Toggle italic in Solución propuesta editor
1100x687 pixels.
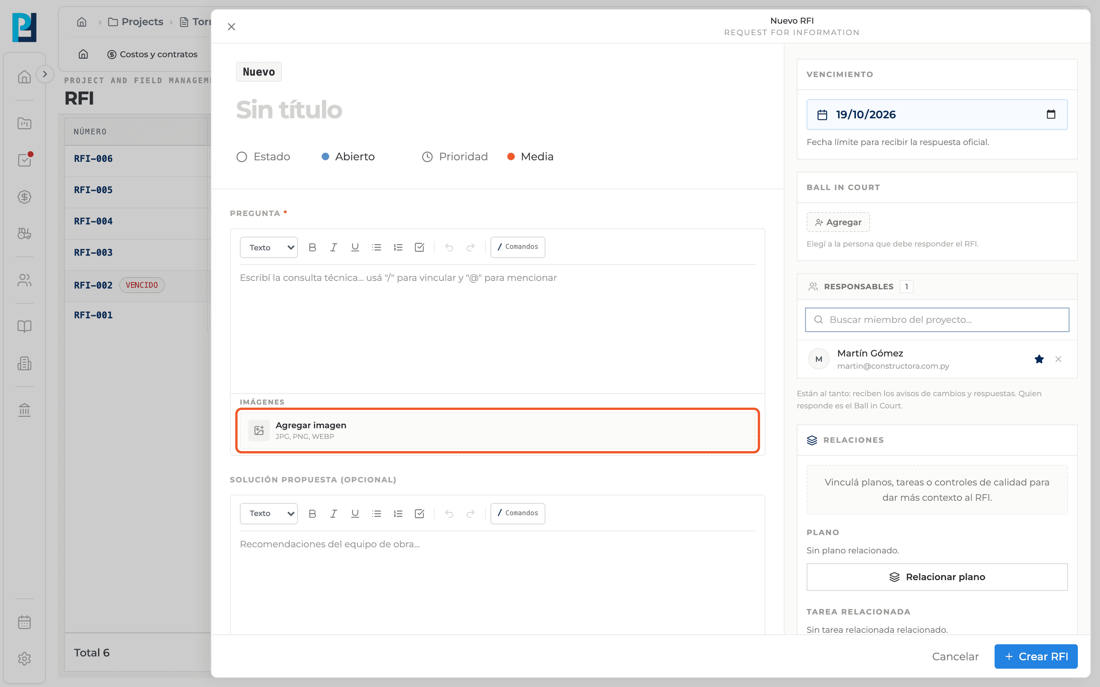334,513
